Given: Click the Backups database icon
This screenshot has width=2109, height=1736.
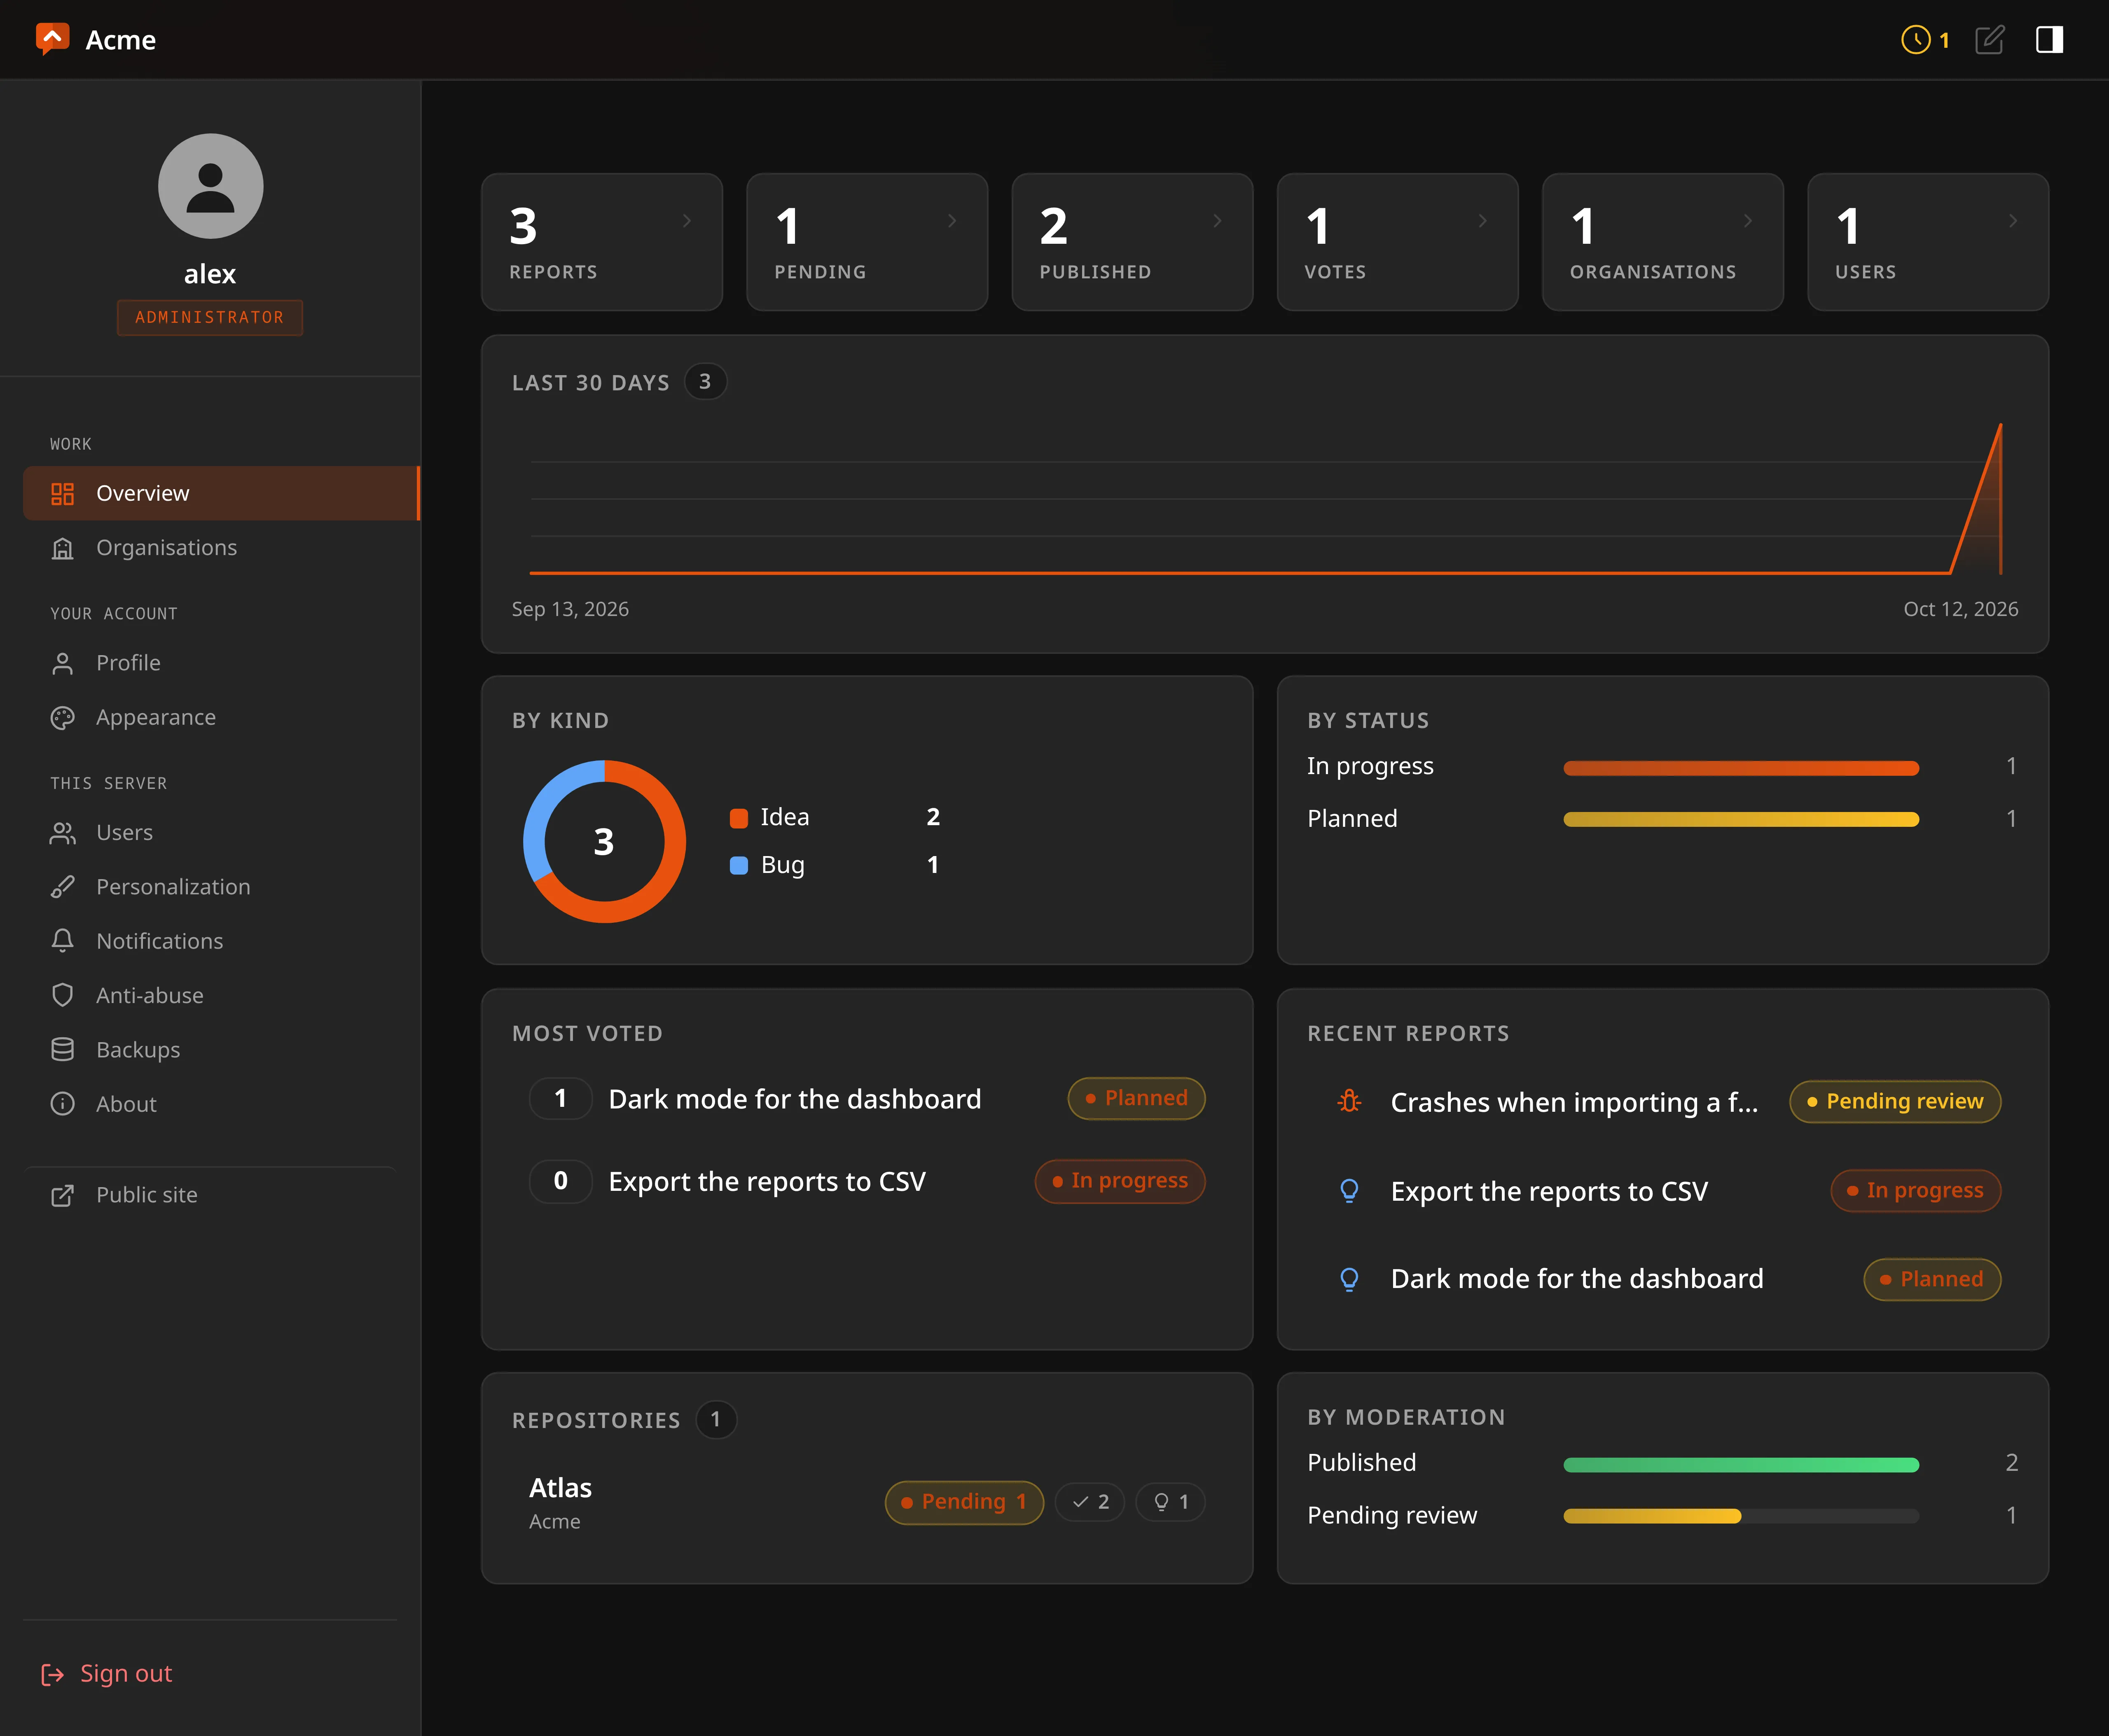Looking at the screenshot, I should pos(62,1049).
